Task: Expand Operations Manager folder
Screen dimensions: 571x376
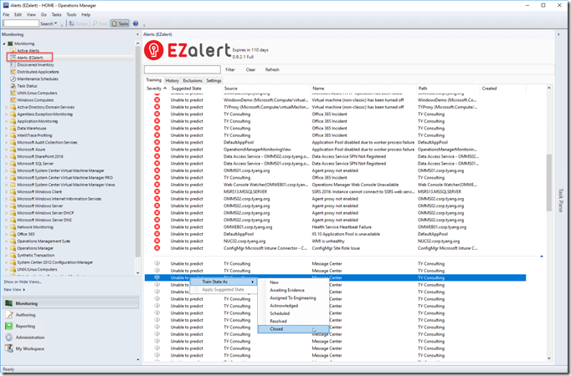Action: tap(6, 248)
